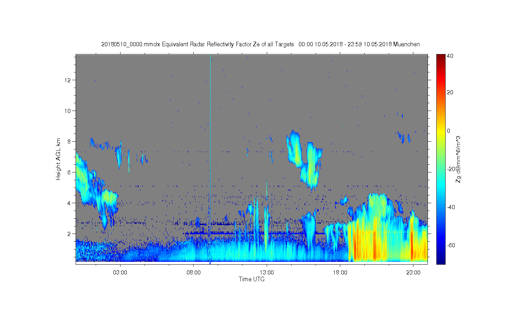Select the 08:00 time tick label
The image size is (530, 318).
[x=194, y=273]
